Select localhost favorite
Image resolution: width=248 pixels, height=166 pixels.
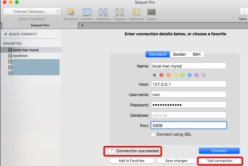[31, 56]
